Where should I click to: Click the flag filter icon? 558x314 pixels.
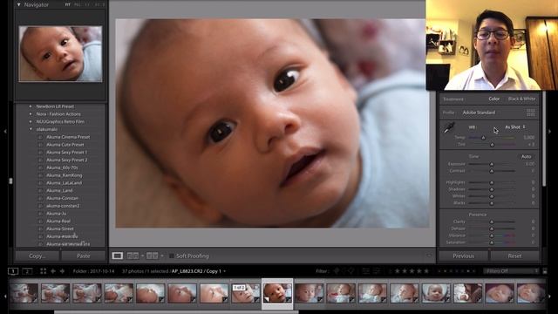click(337, 271)
